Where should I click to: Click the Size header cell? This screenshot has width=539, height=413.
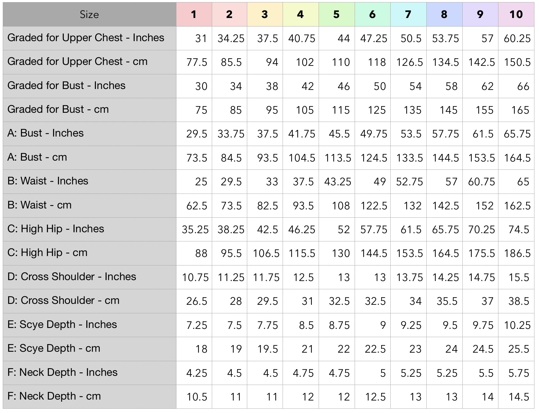click(89, 14)
